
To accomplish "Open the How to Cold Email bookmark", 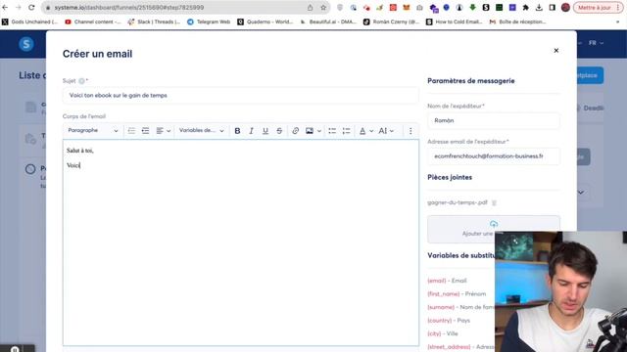I will pyautogui.click(x=455, y=22).
